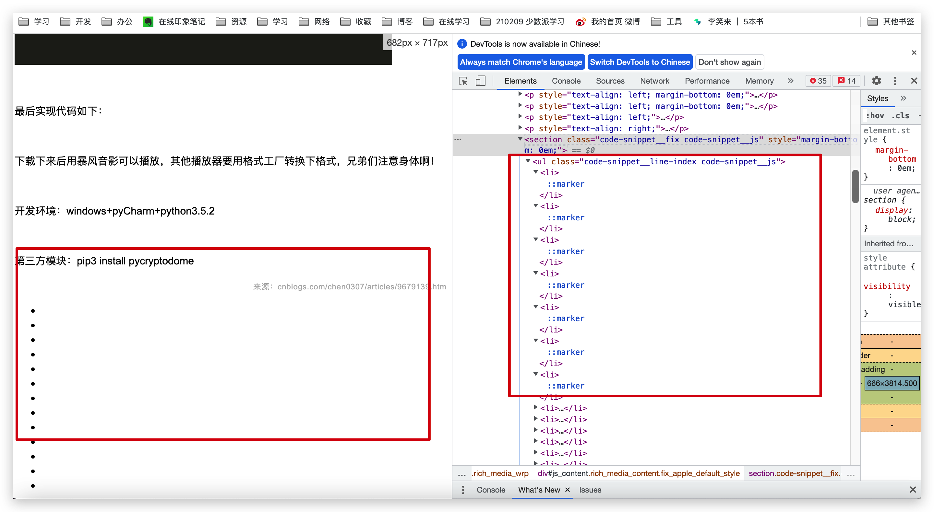Open drawer three-dot menu beside Console

[463, 490]
